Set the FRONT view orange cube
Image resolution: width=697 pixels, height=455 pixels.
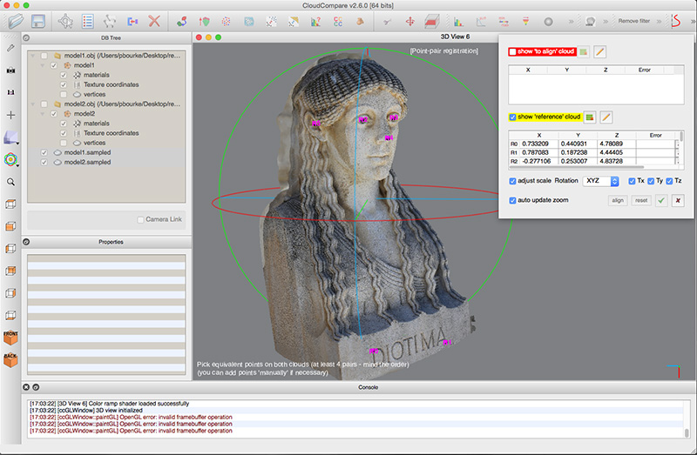point(10,338)
